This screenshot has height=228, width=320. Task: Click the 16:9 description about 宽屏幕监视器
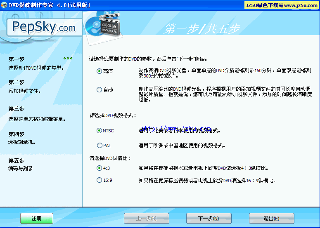207,181
